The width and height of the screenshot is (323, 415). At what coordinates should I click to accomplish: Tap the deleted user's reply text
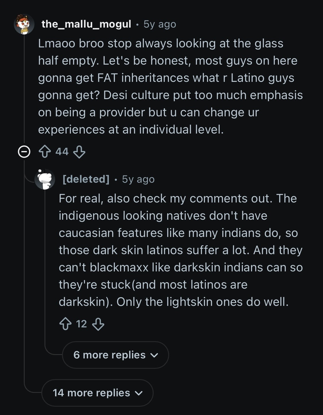point(181,250)
